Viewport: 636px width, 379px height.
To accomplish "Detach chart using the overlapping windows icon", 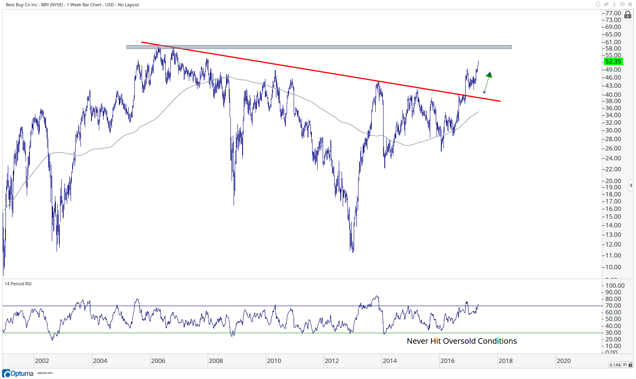I will tap(622, 4).
